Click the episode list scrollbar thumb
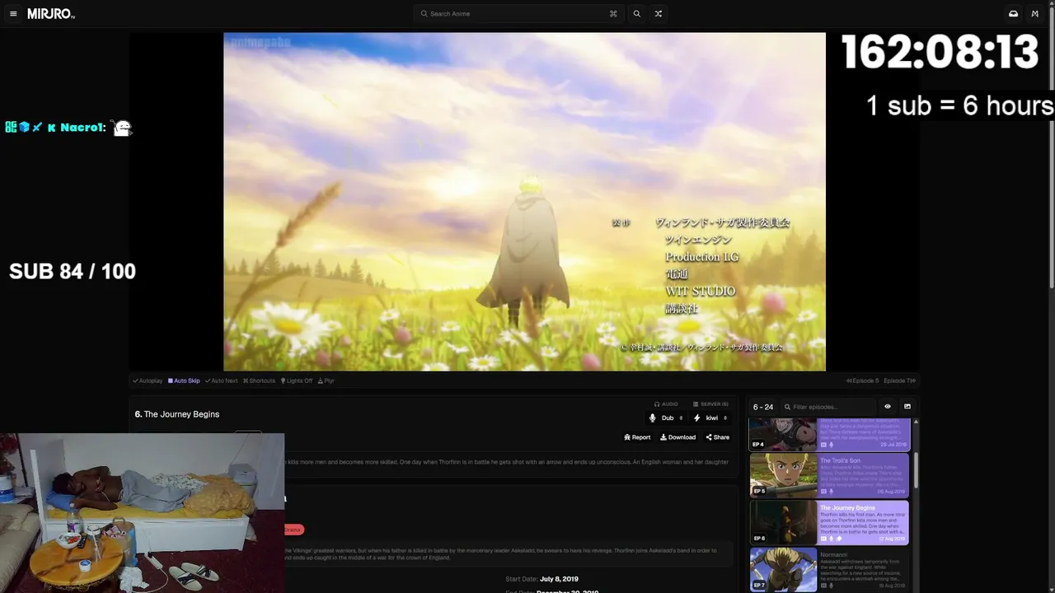Image resolution: width=1055 pixels, height=593 pixels. tap(916, 469)
